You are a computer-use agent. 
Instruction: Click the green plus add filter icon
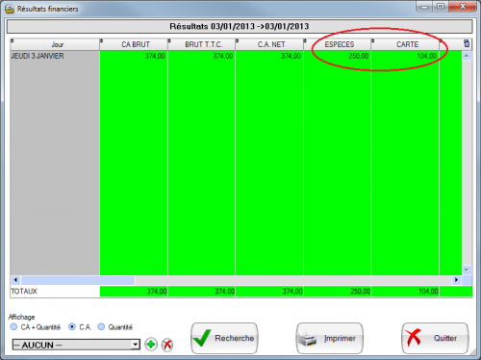(x=151, y=345)
